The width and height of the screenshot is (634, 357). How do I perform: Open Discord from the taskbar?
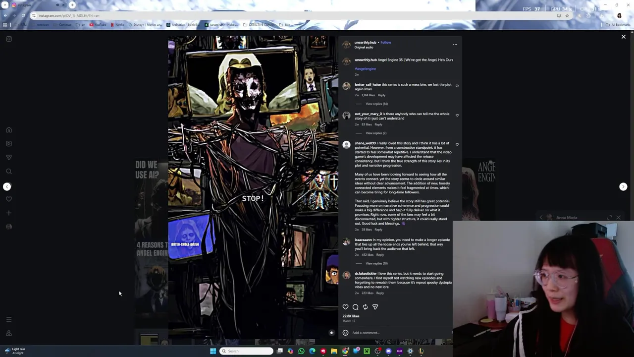click(x=388, y=351)
